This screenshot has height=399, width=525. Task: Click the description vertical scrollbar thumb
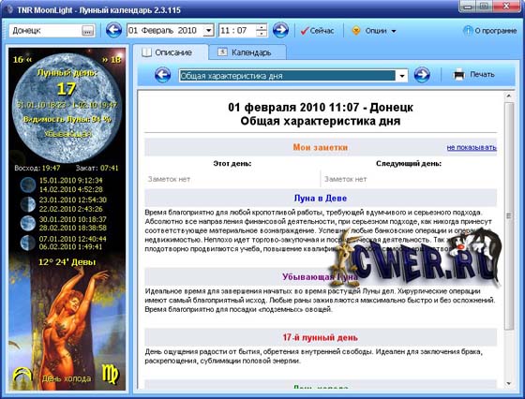pyautogui.click(x=508, y=216)
